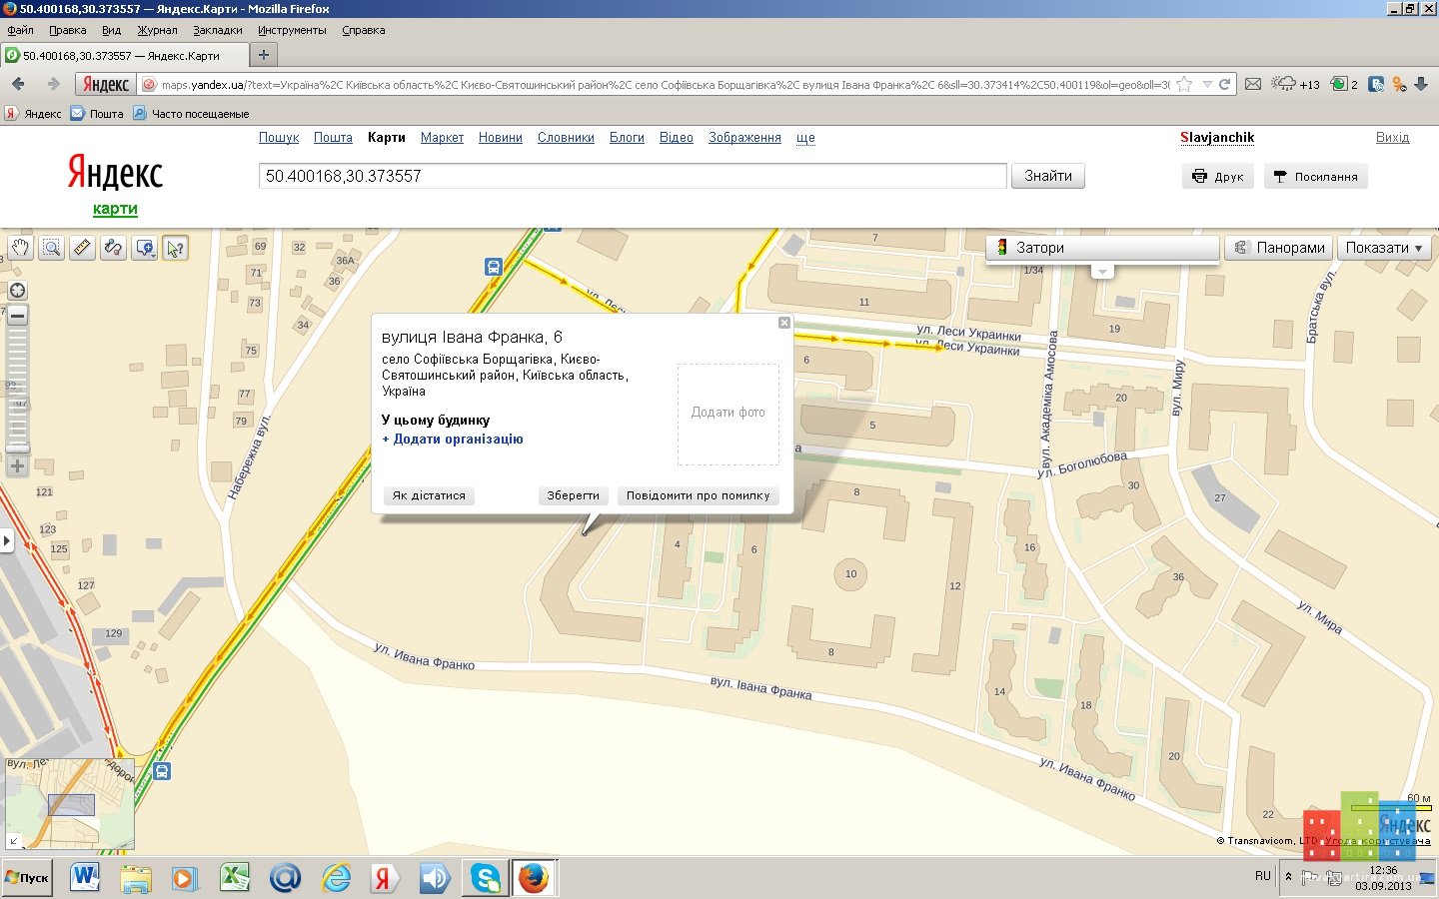
Task: Click the Odnoklassniki toolbar icon
Action: (1399, 85)
